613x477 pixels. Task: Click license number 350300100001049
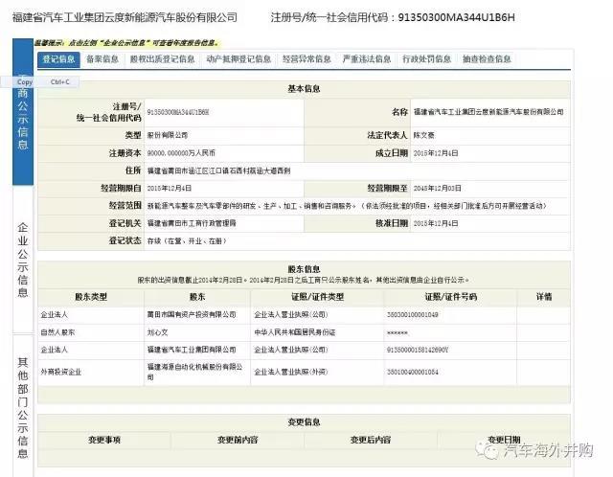pos(413,315)
